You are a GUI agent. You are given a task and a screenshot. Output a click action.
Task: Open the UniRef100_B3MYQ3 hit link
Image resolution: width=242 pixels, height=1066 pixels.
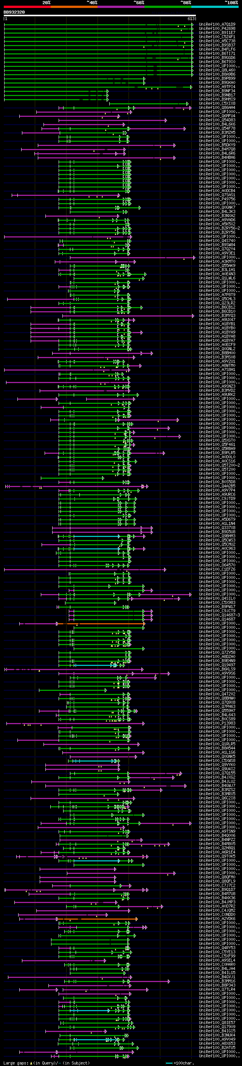(217, 315)
